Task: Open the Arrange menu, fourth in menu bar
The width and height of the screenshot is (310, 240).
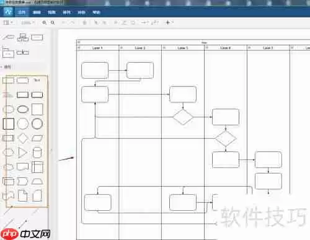Action: [x=66, y=12]
